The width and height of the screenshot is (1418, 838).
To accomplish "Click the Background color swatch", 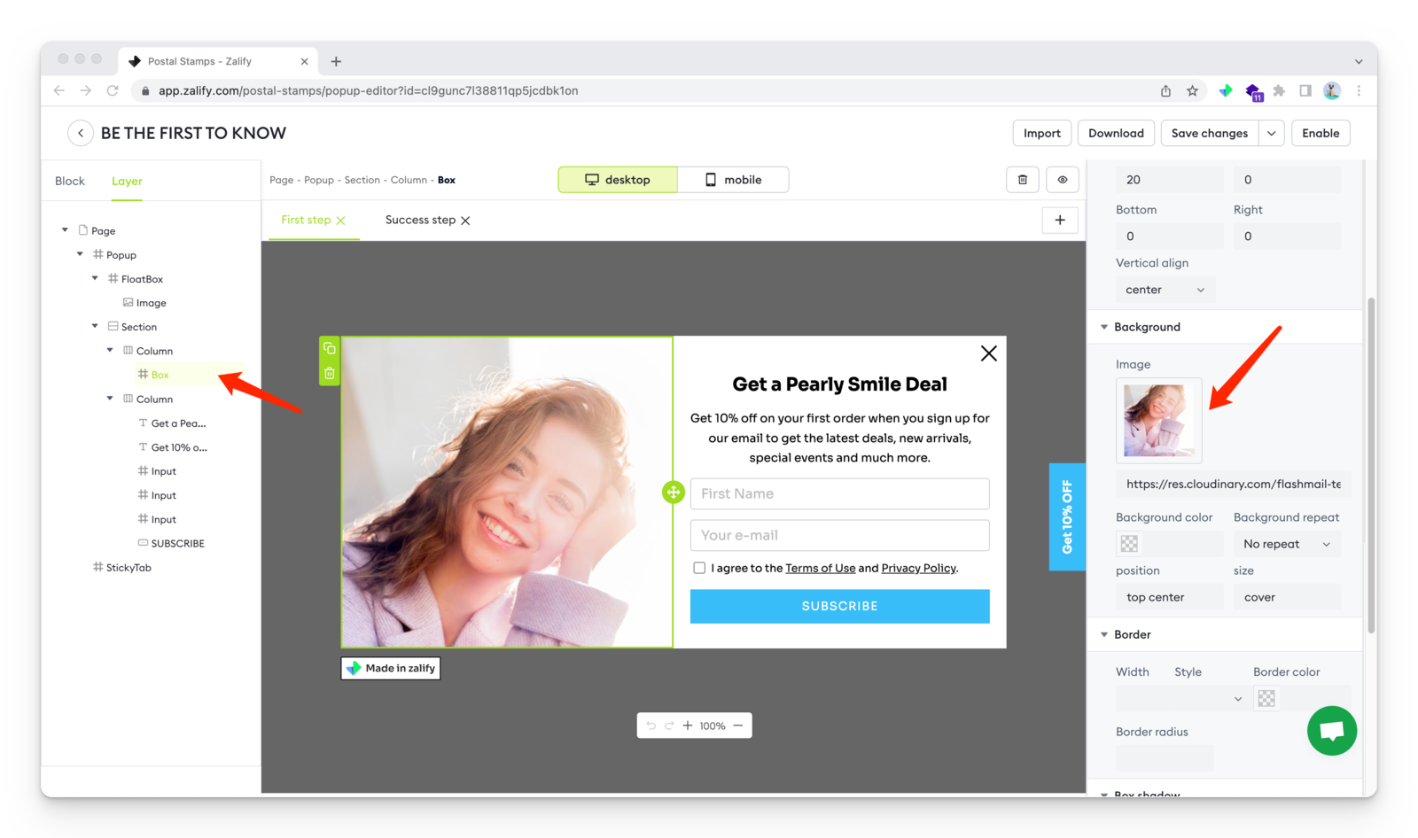I will tap(1129, 544).
